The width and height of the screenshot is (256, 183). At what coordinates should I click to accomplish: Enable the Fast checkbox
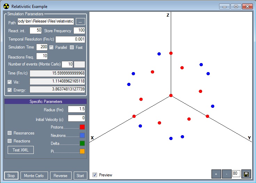[72, 47]
